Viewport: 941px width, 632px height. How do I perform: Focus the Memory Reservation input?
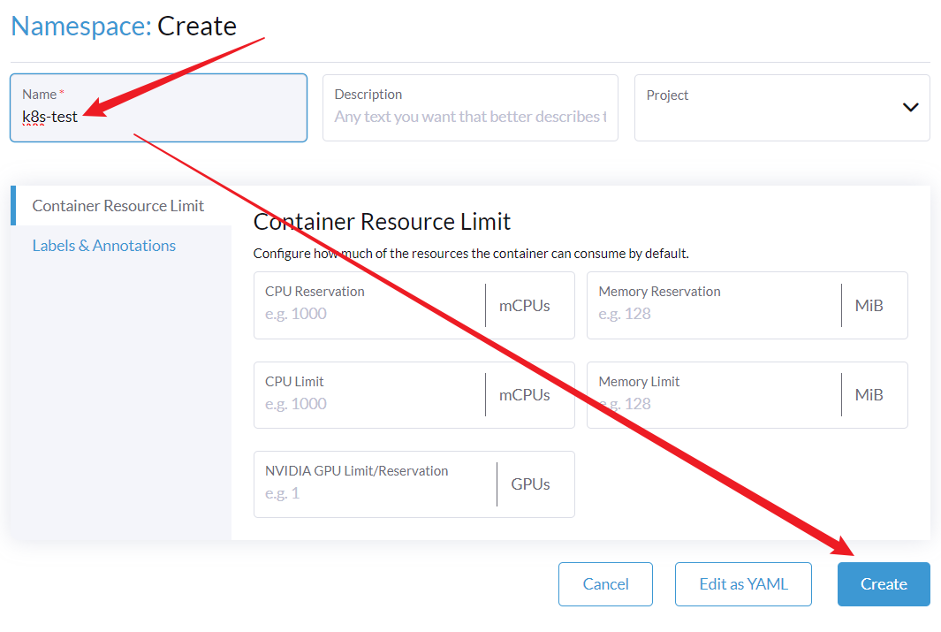click(x=711, y=314)
